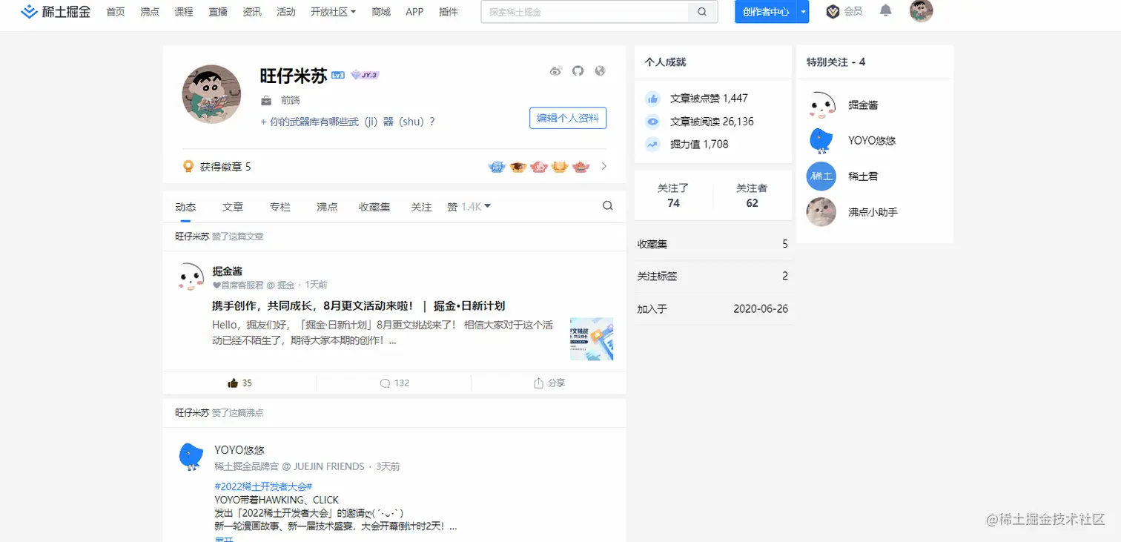Open the 关注标签 2 sidebar row
The image size is (1121, 542).
[712, 276]
